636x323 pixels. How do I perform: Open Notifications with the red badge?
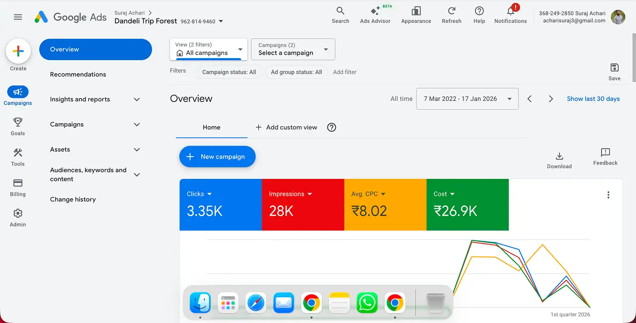point(510,14)
